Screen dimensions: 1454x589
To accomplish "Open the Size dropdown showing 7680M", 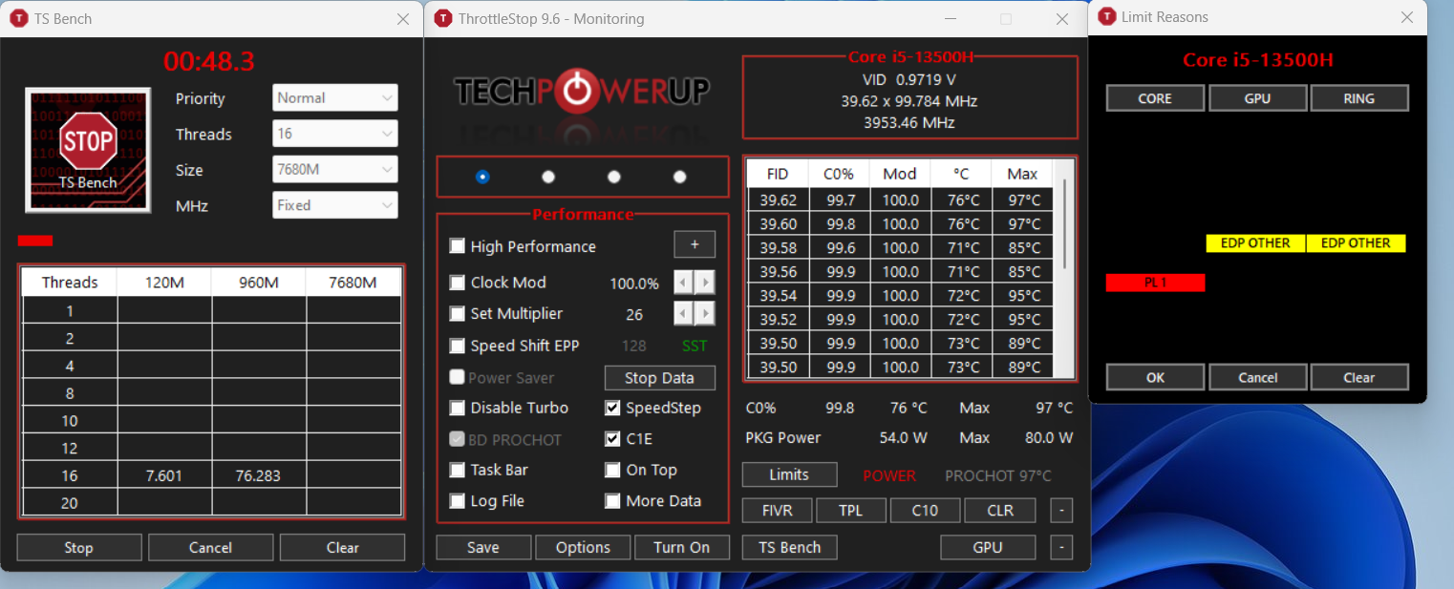I will tap(335, 170).
